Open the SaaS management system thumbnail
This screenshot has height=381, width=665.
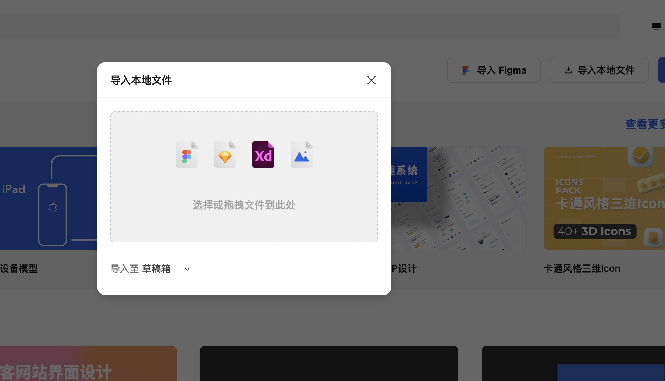click(x=459, y=199)
